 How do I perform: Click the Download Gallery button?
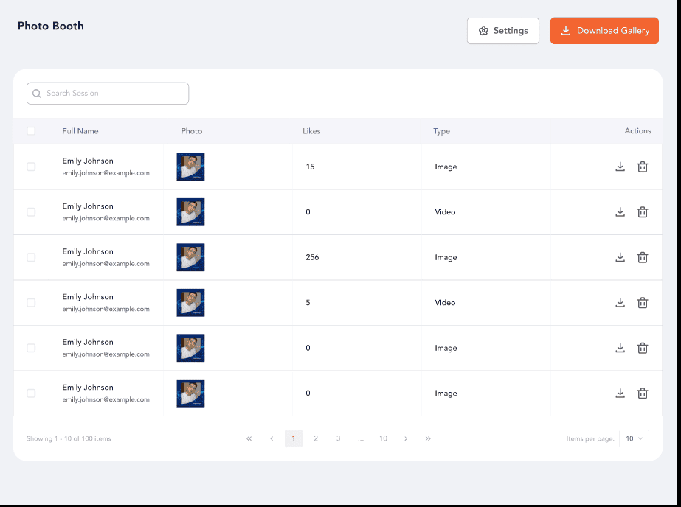coord(604,31)
